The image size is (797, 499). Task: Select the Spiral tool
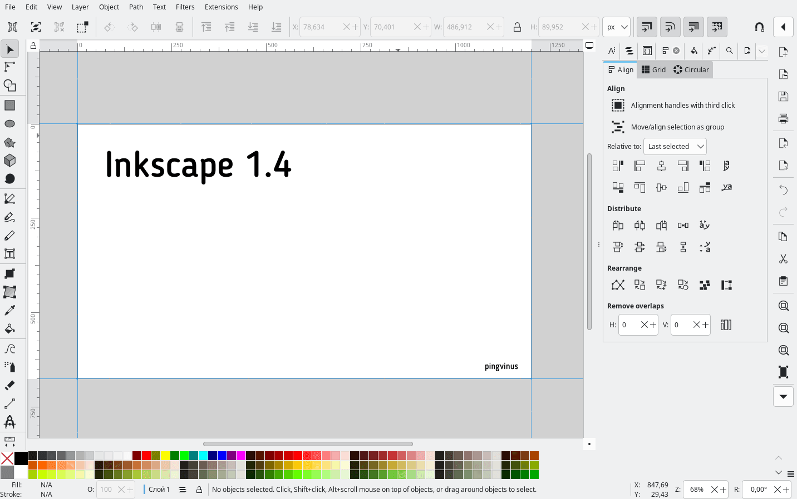9,179
